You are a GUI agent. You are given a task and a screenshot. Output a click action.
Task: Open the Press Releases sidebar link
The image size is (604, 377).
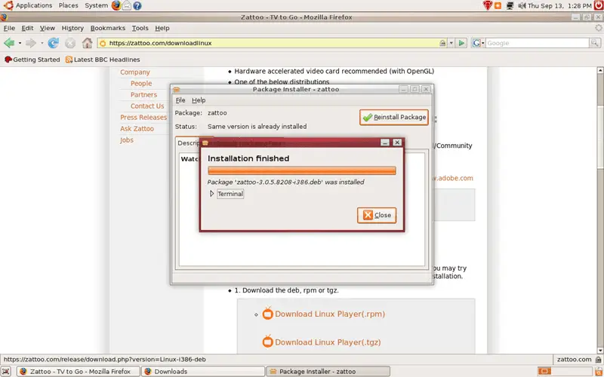click(143, 118)
